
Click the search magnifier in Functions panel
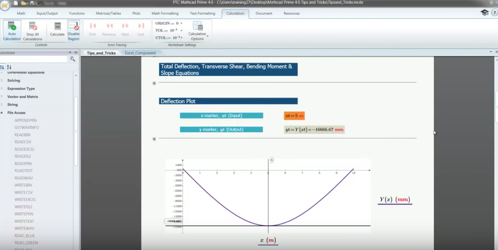pos(72,59)
